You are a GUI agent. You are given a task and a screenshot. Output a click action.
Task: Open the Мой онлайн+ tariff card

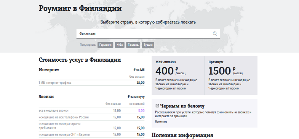178,75
